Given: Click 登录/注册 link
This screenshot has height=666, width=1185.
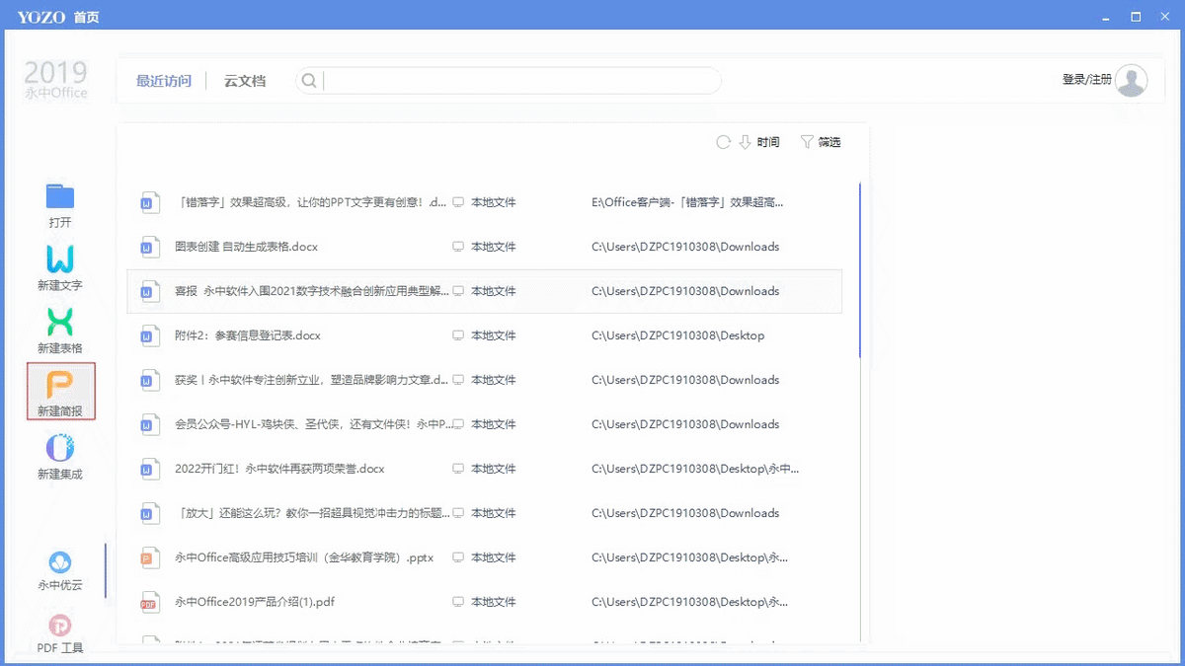Looking at the screenshot, I should click(1087, 80).
